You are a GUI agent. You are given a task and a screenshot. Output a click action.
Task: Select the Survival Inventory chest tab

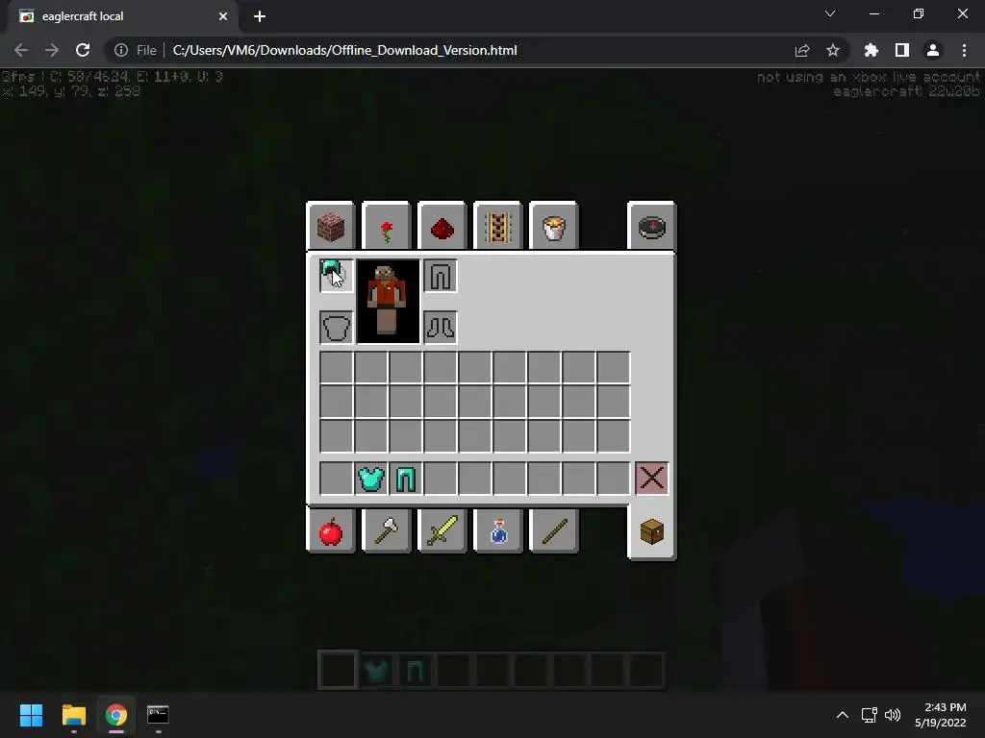tap(651, 532)
